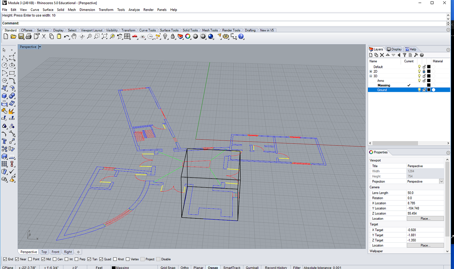Select the Boolean union spheres tool
Screen dimensions: 454x269
point(12,95)
